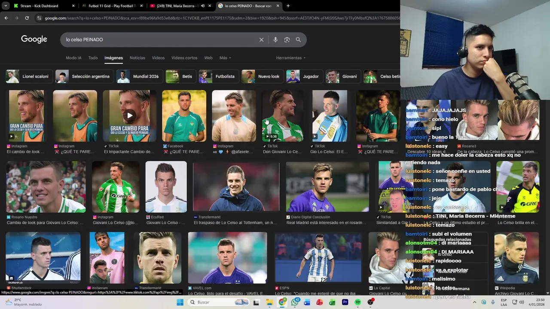Open Adobe Premiere Pro from the taskbar
The image size is (550, 309).
pos(345,302)
